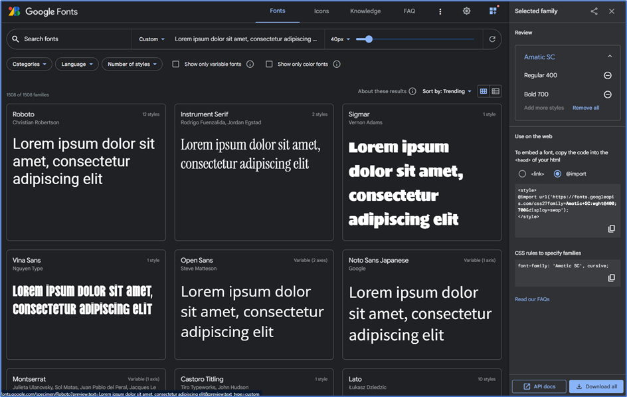Click the Amatic SC family name
Screen dimensions: 627x397
click(x=539, y=57)
